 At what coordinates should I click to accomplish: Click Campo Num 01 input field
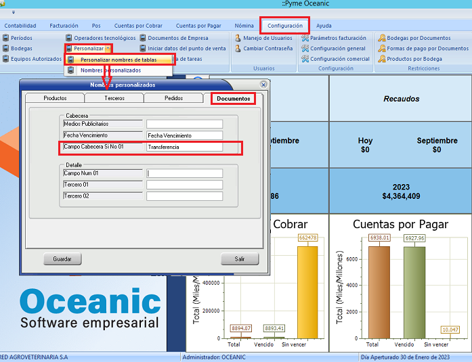point(184,173)
